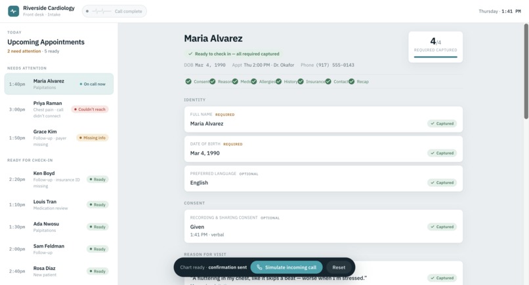Click the waveform icon in Call complete pill
This screenshot has height=285, width=529.
[x=101, y=11]
